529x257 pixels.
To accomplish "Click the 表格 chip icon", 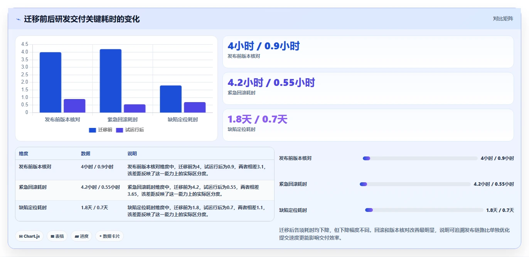I will [x=52, y=237].
